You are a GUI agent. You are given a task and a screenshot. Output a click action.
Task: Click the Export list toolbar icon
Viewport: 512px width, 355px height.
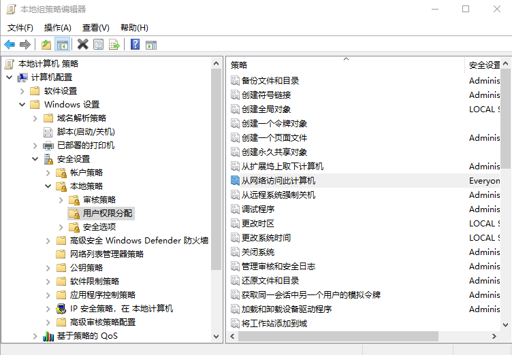[x=114, y=45]
